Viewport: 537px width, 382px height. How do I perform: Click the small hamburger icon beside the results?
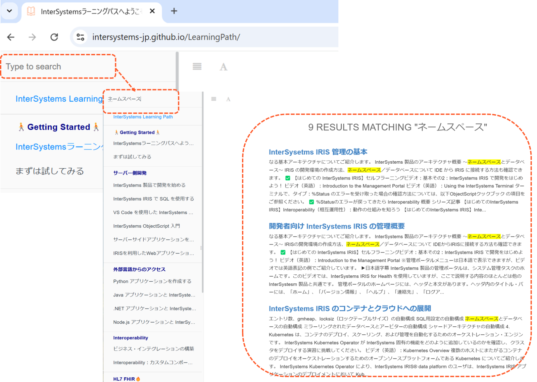(214, 99)
